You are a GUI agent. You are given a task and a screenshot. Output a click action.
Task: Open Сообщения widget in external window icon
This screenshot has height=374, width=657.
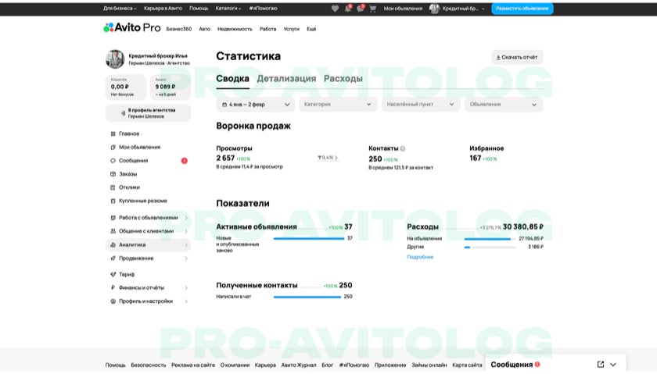pos(601,365)
